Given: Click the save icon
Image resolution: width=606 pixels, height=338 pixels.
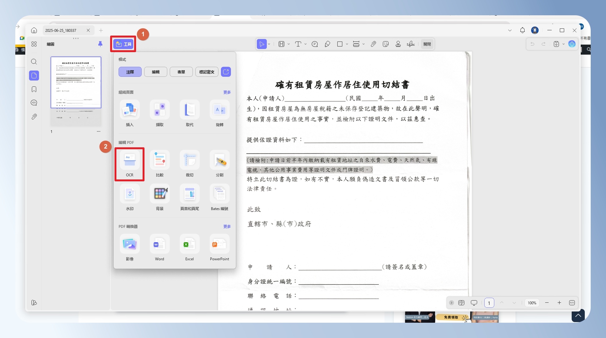Looking at the screenshot, I should coord(556,44).
